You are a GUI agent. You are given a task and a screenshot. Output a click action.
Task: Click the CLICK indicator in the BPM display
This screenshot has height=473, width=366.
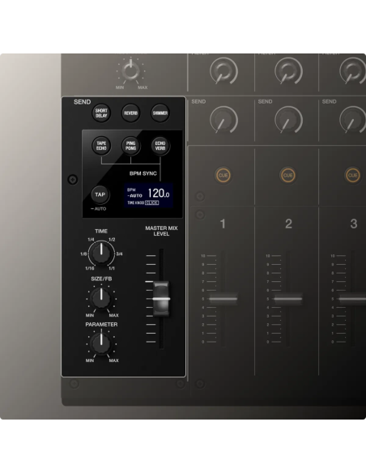point(152,202)
